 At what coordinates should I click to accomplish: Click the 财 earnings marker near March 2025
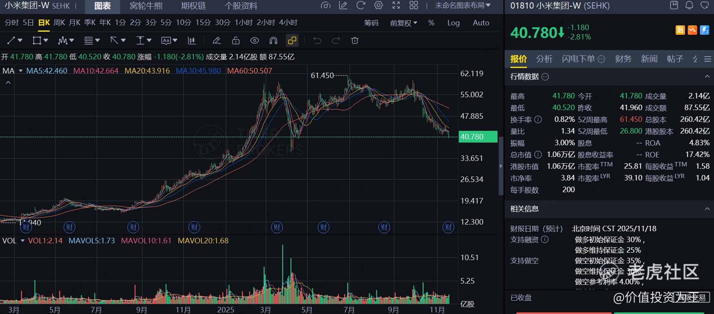click(277, 227)
